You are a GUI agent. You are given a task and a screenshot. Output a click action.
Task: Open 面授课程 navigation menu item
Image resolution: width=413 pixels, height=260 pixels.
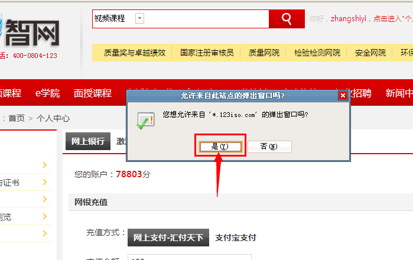coord(93,93)
